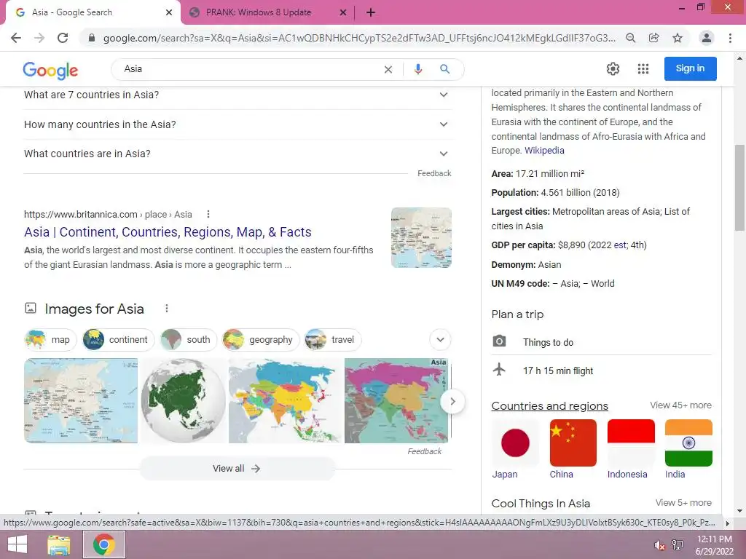Click View all images button
746x559 pixels.
237,469
